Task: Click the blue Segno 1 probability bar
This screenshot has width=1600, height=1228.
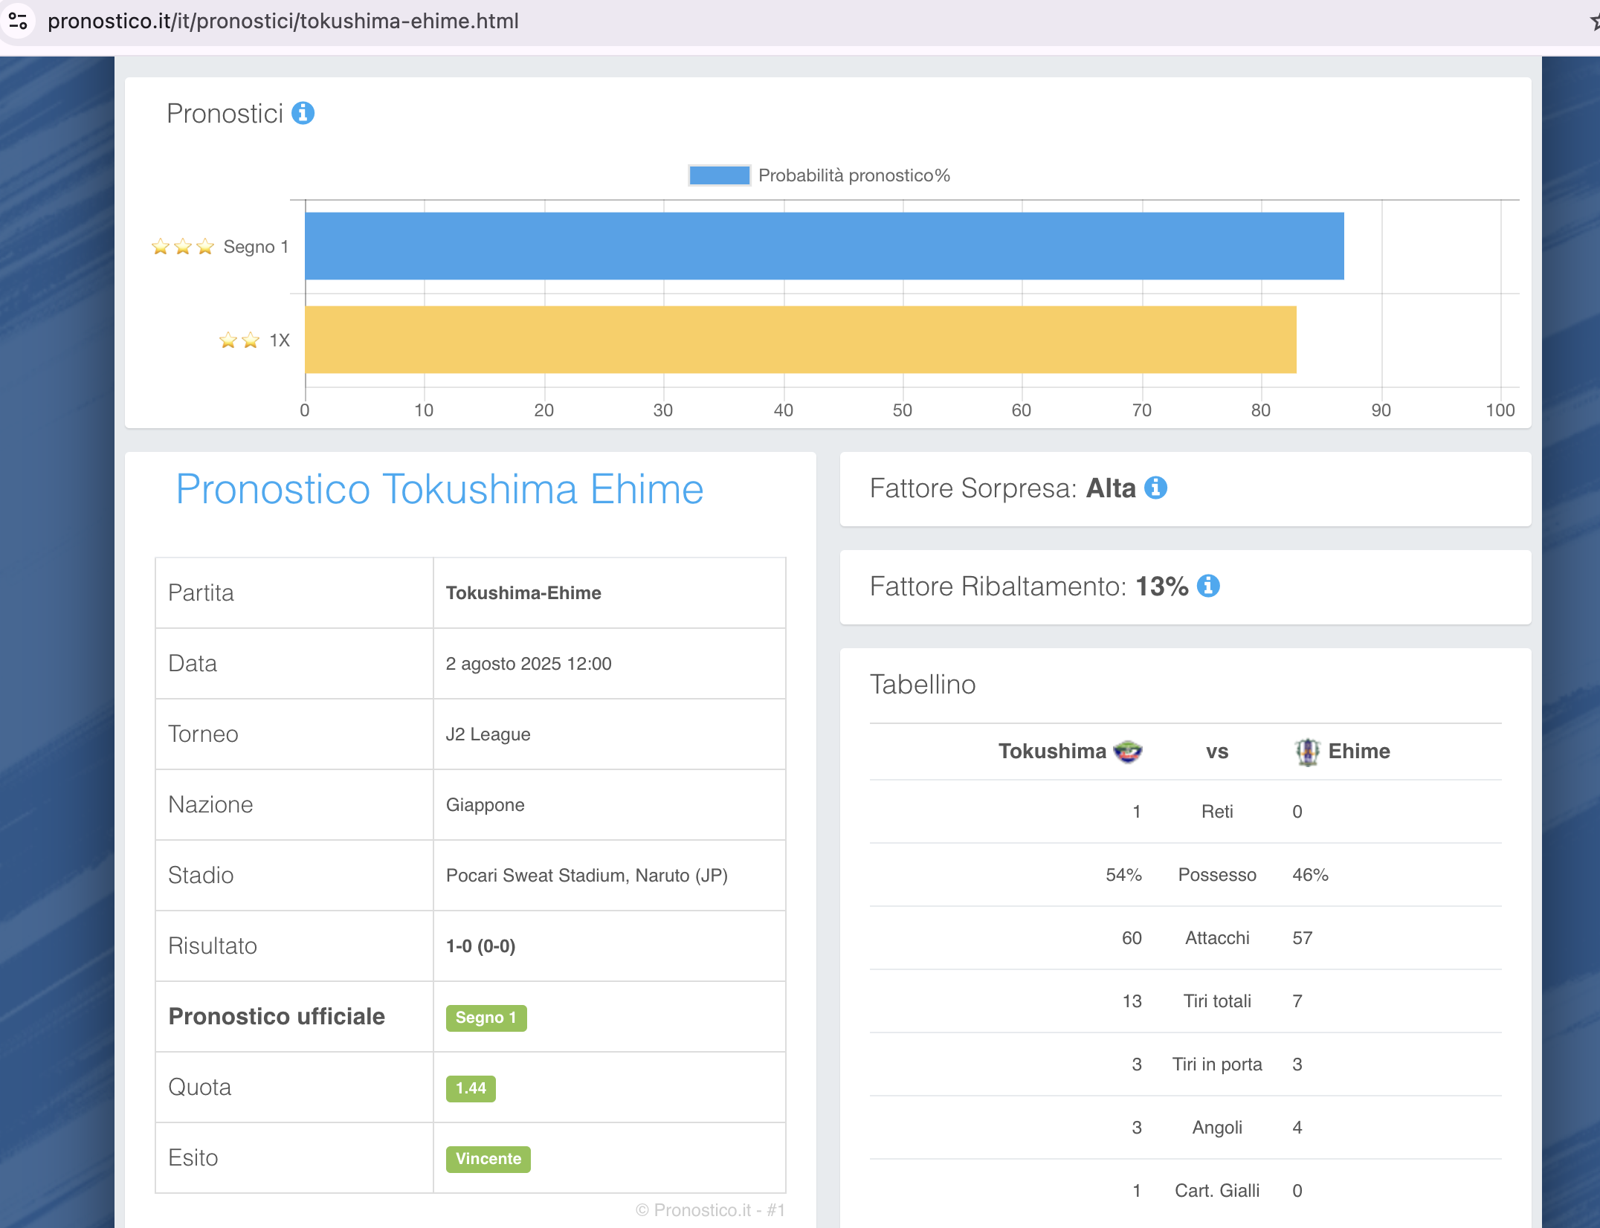Action: [x=825, y=246]
